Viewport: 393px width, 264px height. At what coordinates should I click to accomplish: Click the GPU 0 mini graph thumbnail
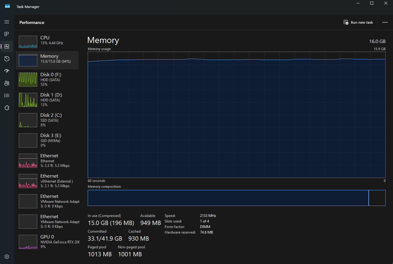pyautogui.click(x=28, y=242)
